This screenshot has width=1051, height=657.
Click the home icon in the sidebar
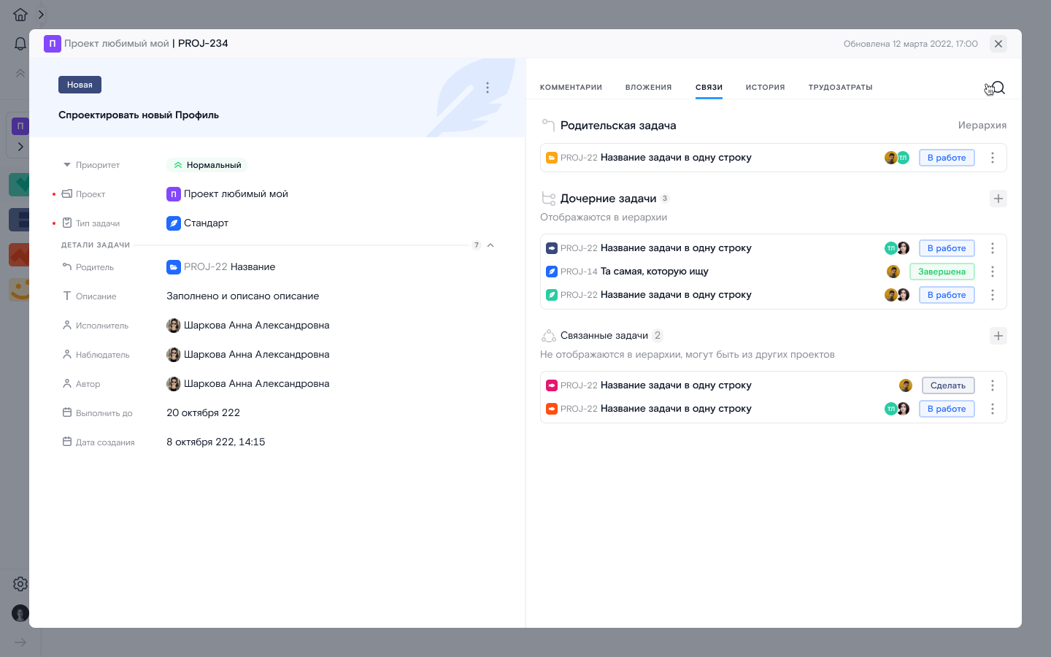[20, 15]
